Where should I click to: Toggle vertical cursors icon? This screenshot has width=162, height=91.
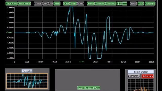coord(119,4)
